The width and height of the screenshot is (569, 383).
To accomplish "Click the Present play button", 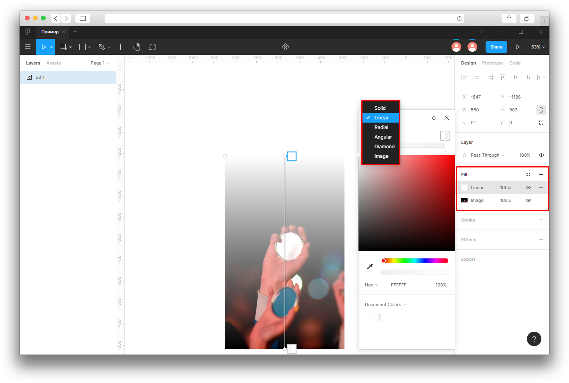I will tap(518, 47).
